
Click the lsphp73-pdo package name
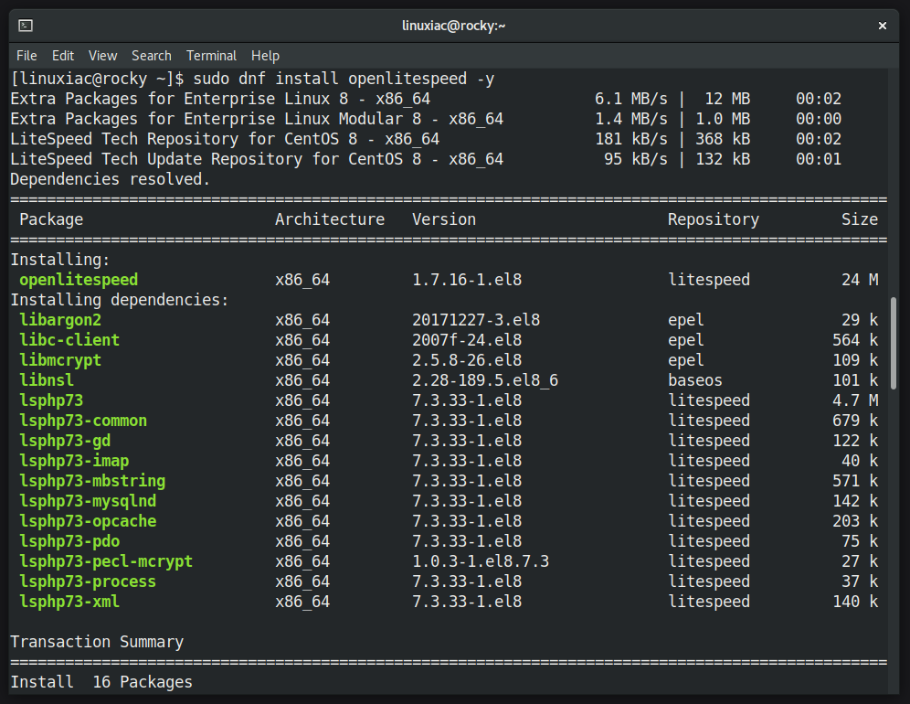(x=69, y=541)
